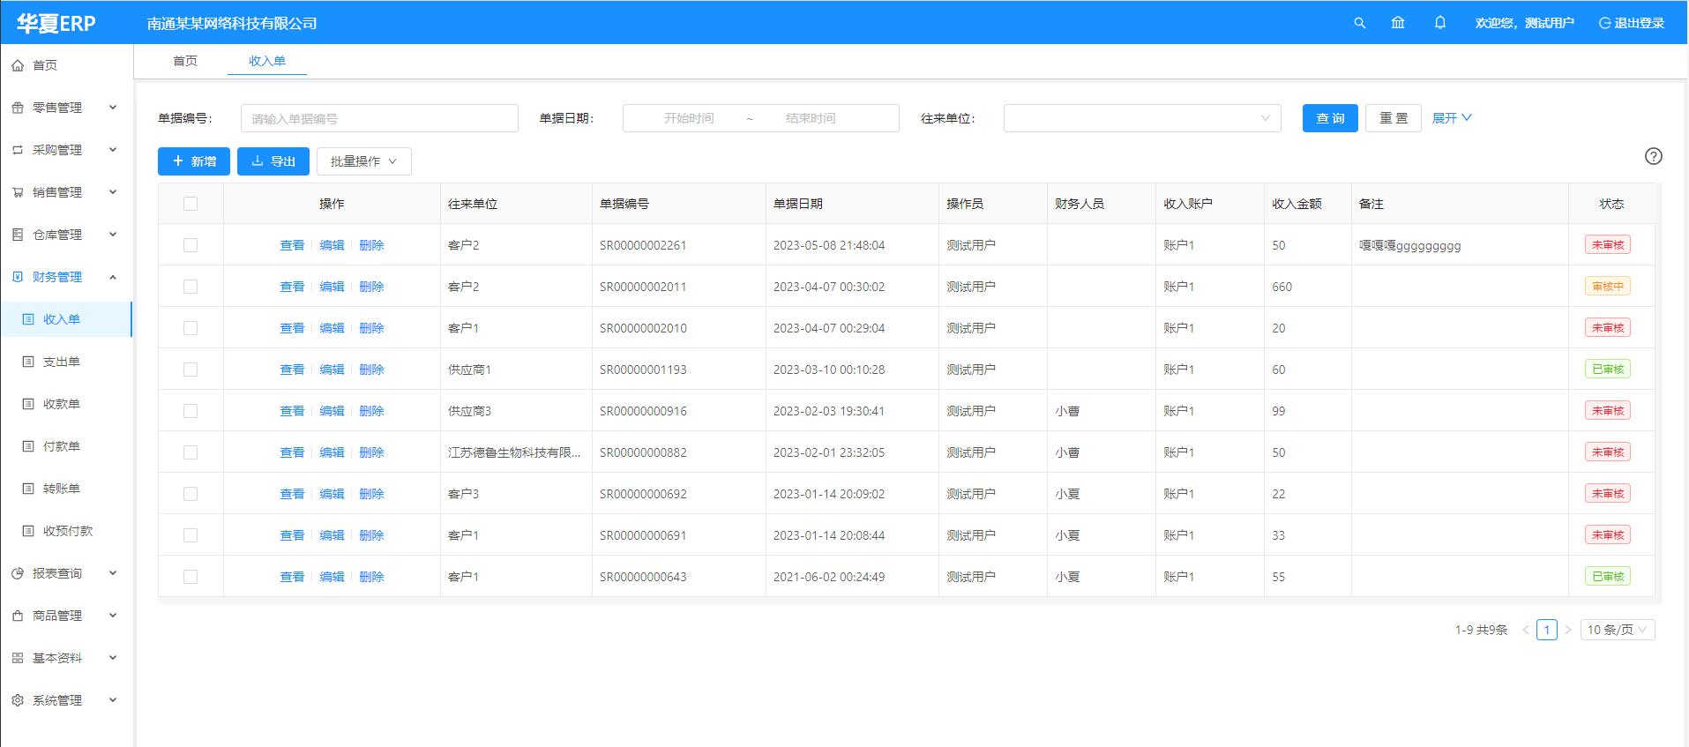Viewport: 1689px width, 747px height.
Task: Switch to the 首页 tab
Action: tap(185, 61)
